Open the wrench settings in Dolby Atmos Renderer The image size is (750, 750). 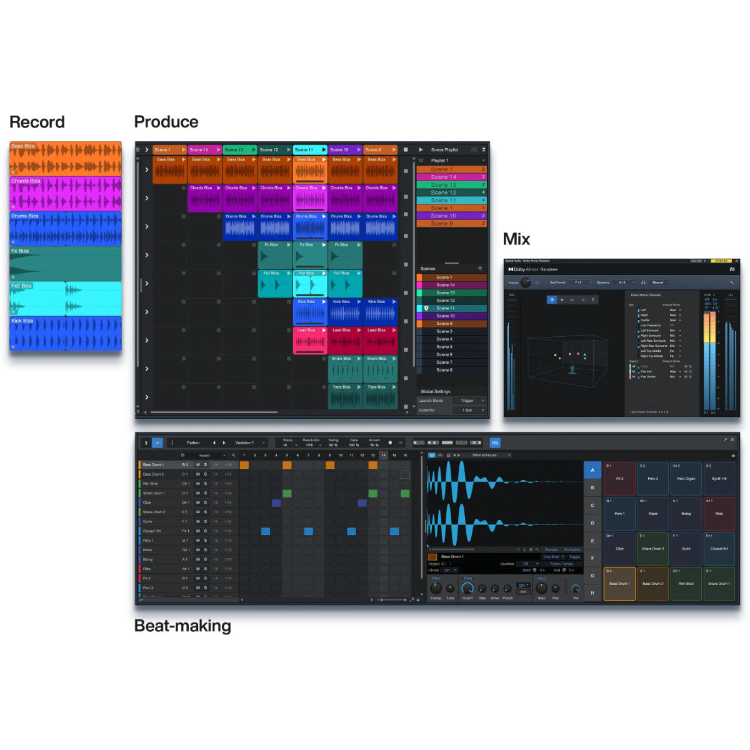coord(731,282)
